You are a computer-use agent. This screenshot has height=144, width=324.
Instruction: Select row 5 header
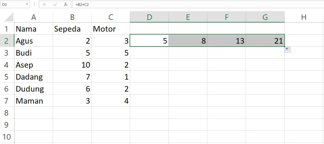point(7,77)
